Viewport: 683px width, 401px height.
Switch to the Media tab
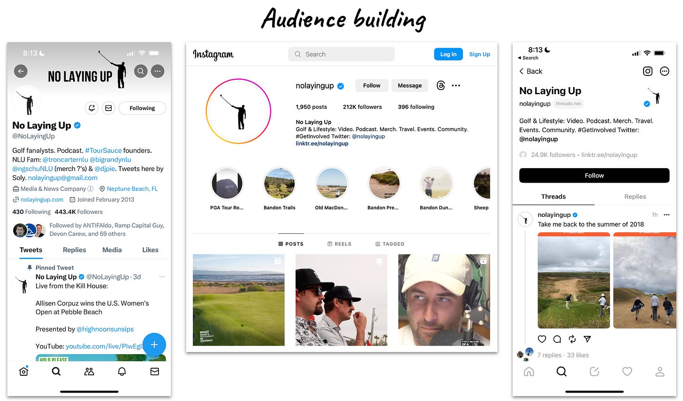click(x=112, y=250)
